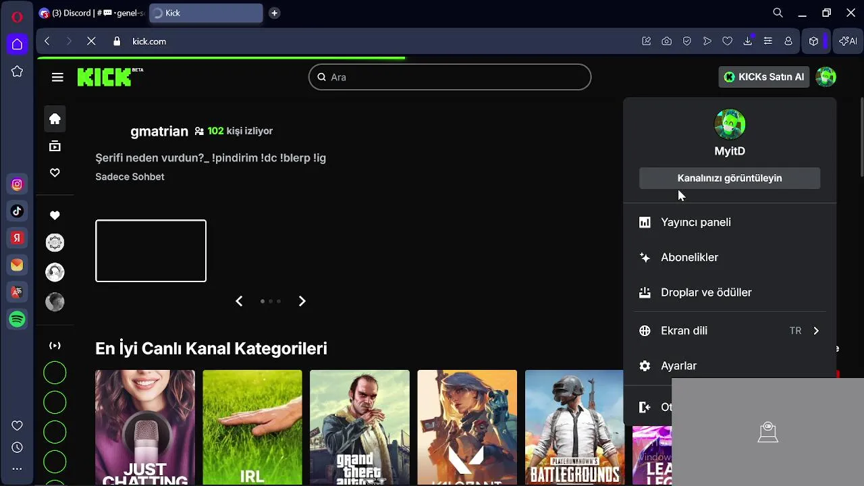This screenshot has width=864, height=486.
Task: Open TikTok from Opera sidebar
Action: point(17,211)
